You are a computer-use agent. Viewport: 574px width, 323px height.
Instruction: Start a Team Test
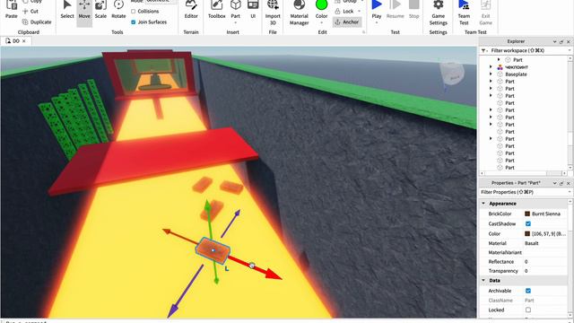tap(464, 13)
